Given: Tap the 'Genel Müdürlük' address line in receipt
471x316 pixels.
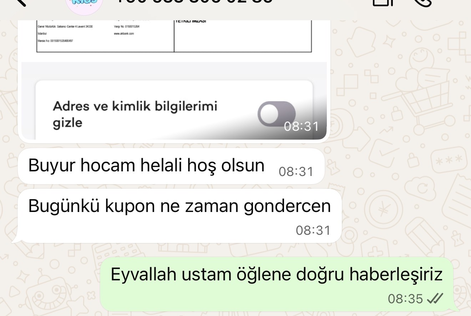Looking at the screenshot, I should tap(65, 26).
